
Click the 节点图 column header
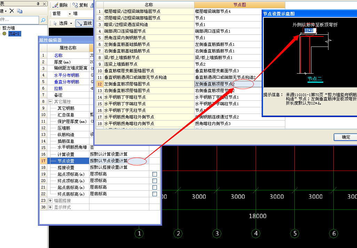click(239, 5)
